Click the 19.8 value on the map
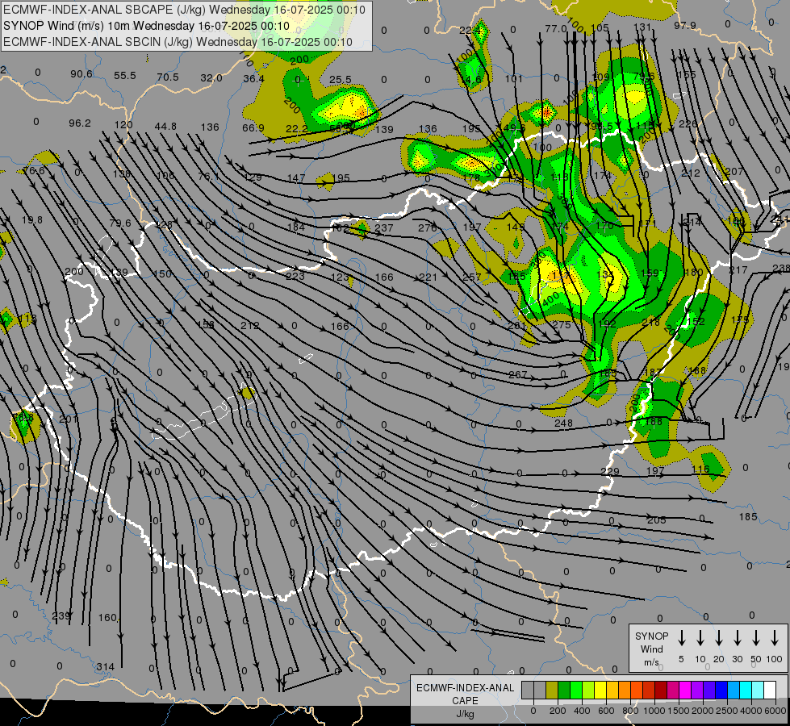Viewport: 790px width, 726px height. 32,219
